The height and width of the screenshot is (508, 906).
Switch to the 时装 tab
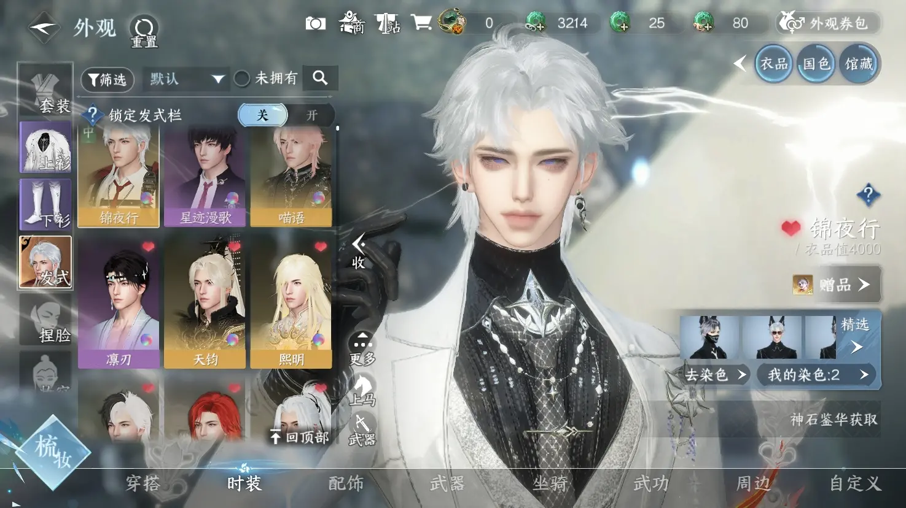pyautogui.click(x=244, y=483)
